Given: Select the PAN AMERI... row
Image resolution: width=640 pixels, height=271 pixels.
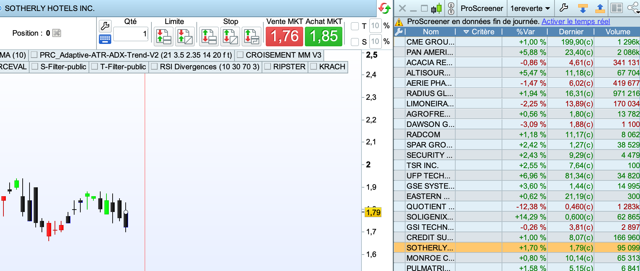Looking at the screenshot, I should point(517,52).
